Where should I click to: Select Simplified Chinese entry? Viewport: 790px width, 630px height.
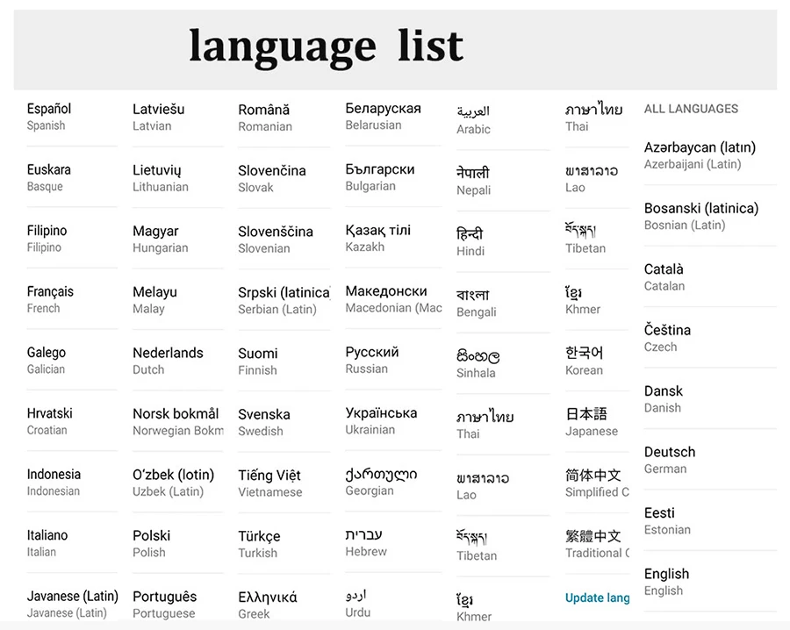click(x=597, y=483)
